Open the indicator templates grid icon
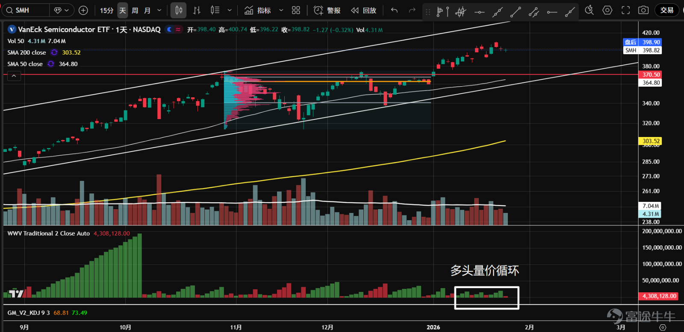684x332 pixels. pyautogui.click(x=296, y=10)
